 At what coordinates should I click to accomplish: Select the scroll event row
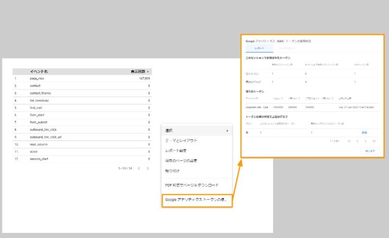(82, 152)
